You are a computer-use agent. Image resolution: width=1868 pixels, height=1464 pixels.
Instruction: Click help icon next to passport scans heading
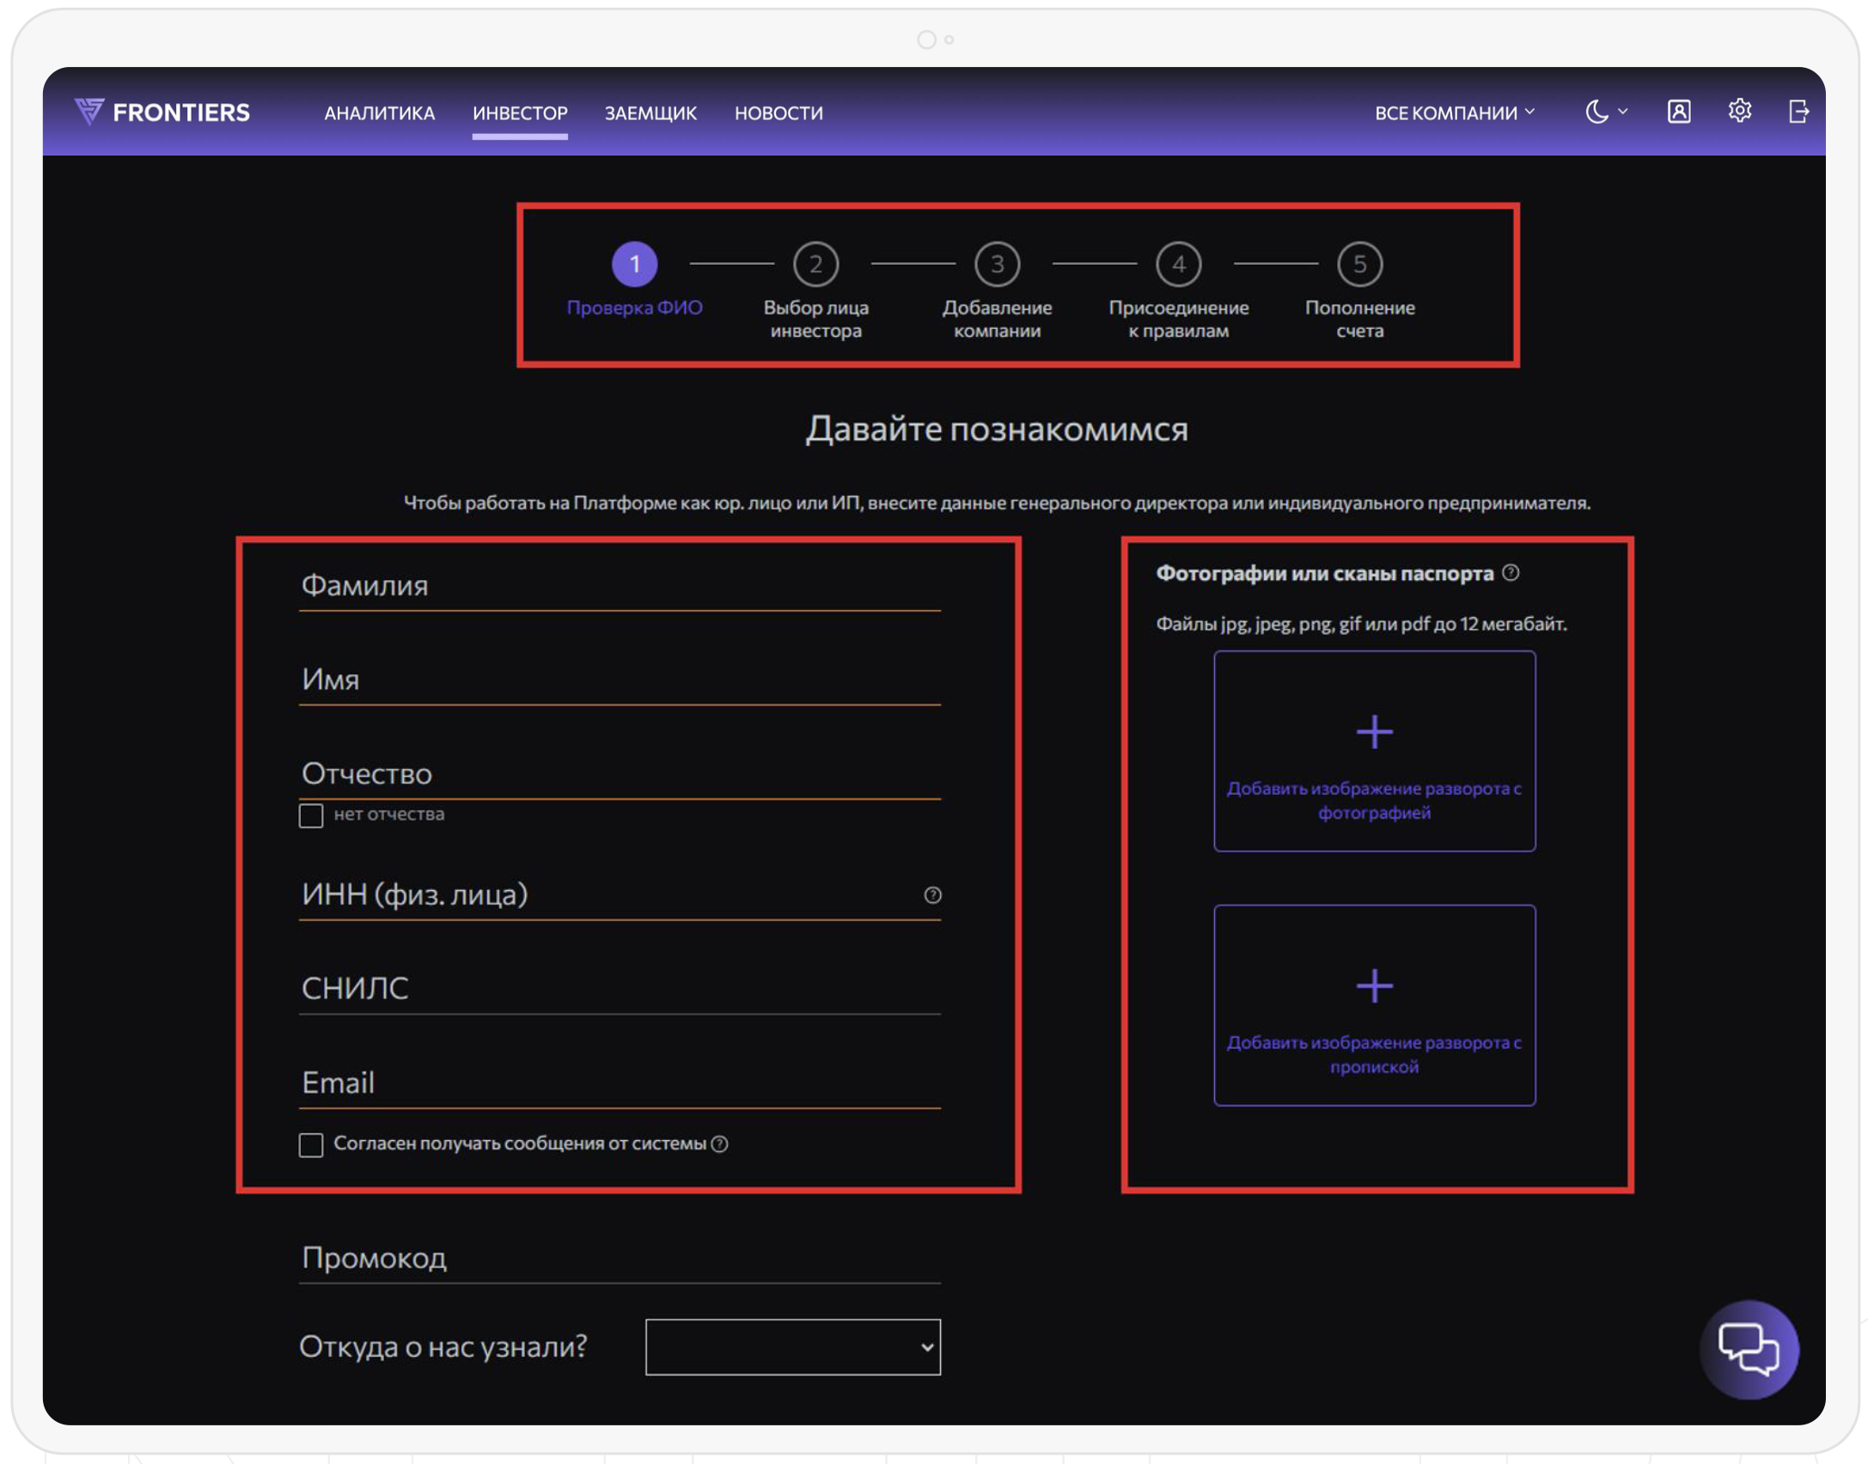(1511, 573)
